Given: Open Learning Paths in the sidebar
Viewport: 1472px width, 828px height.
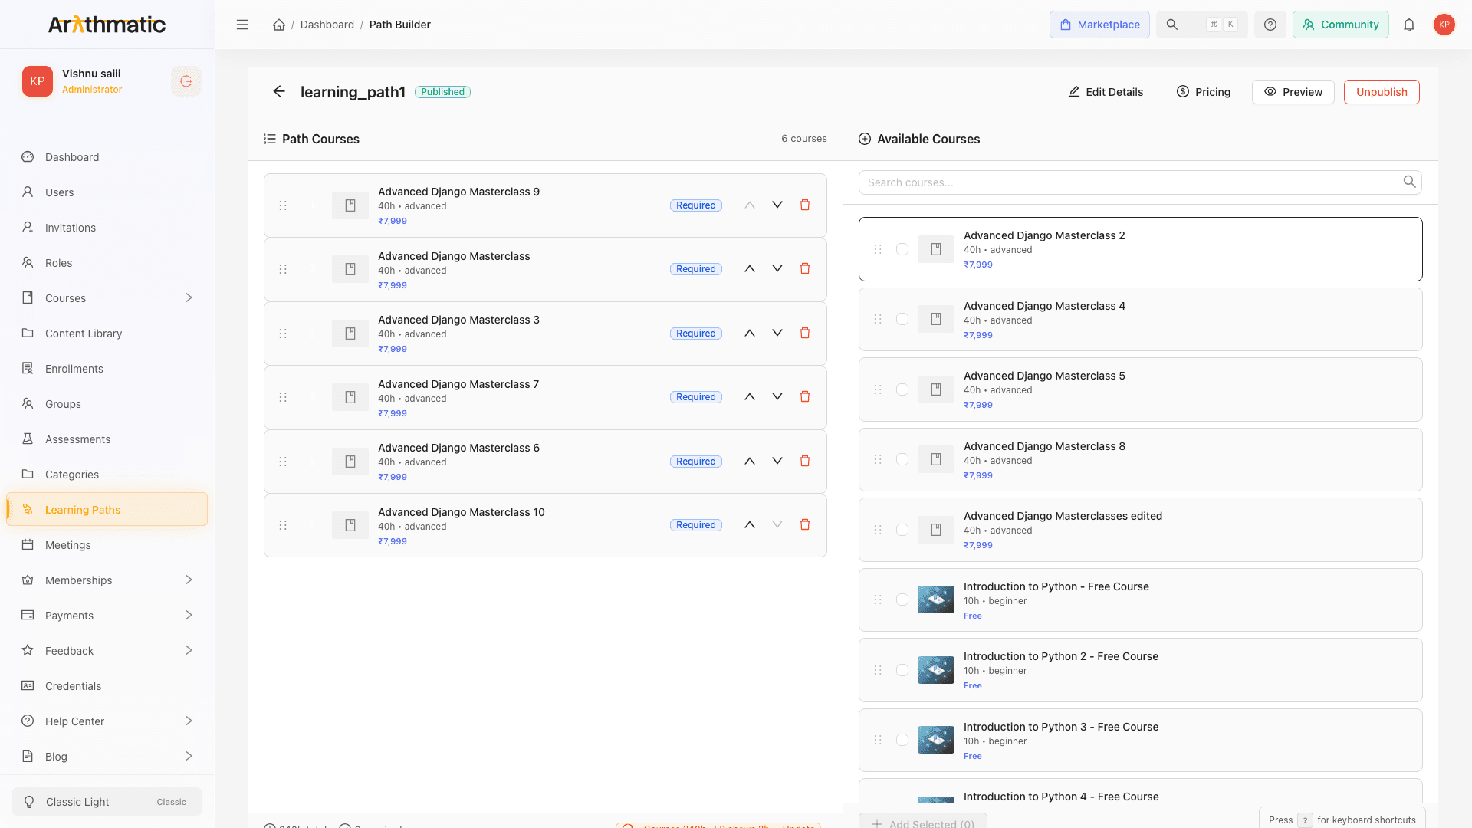Looking at the screenshot, I should [x=107, y=510].
